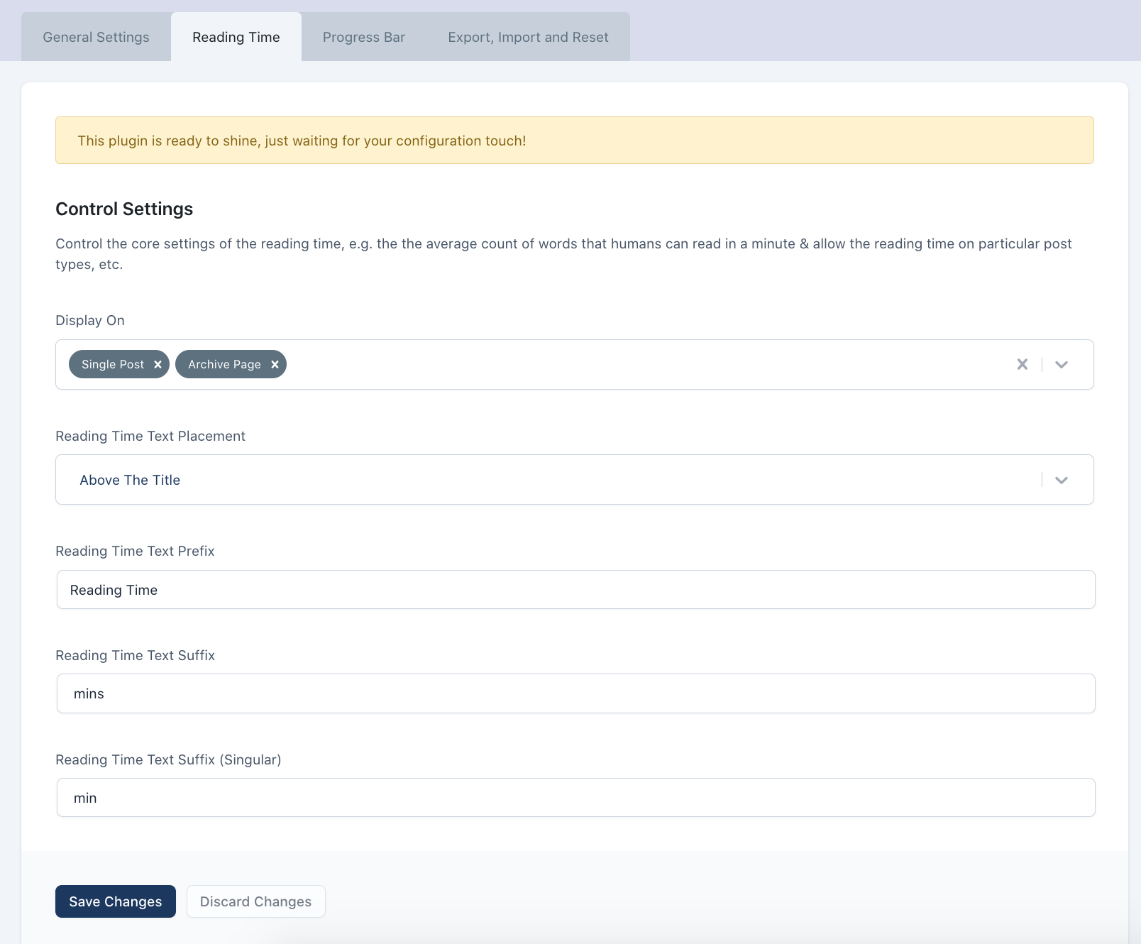The height and width of the screenshot is (944, 1141).
Task: Select the Above The Title value
Action: tap(130, 480)
